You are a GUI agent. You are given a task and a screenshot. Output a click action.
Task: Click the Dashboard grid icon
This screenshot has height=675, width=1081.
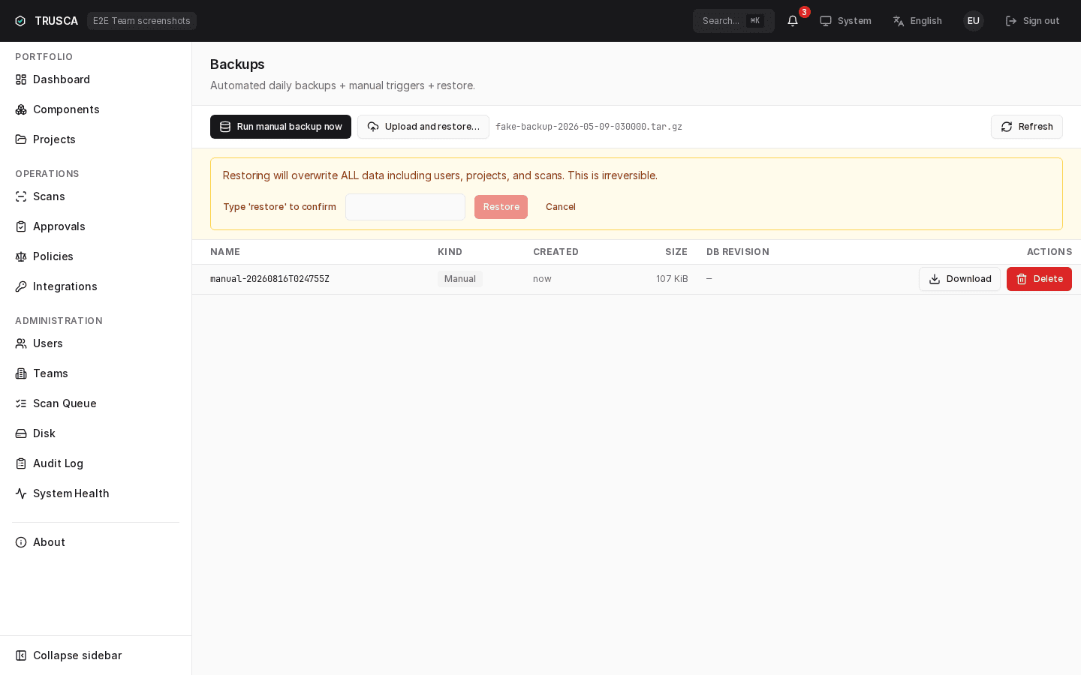[21, 79]
